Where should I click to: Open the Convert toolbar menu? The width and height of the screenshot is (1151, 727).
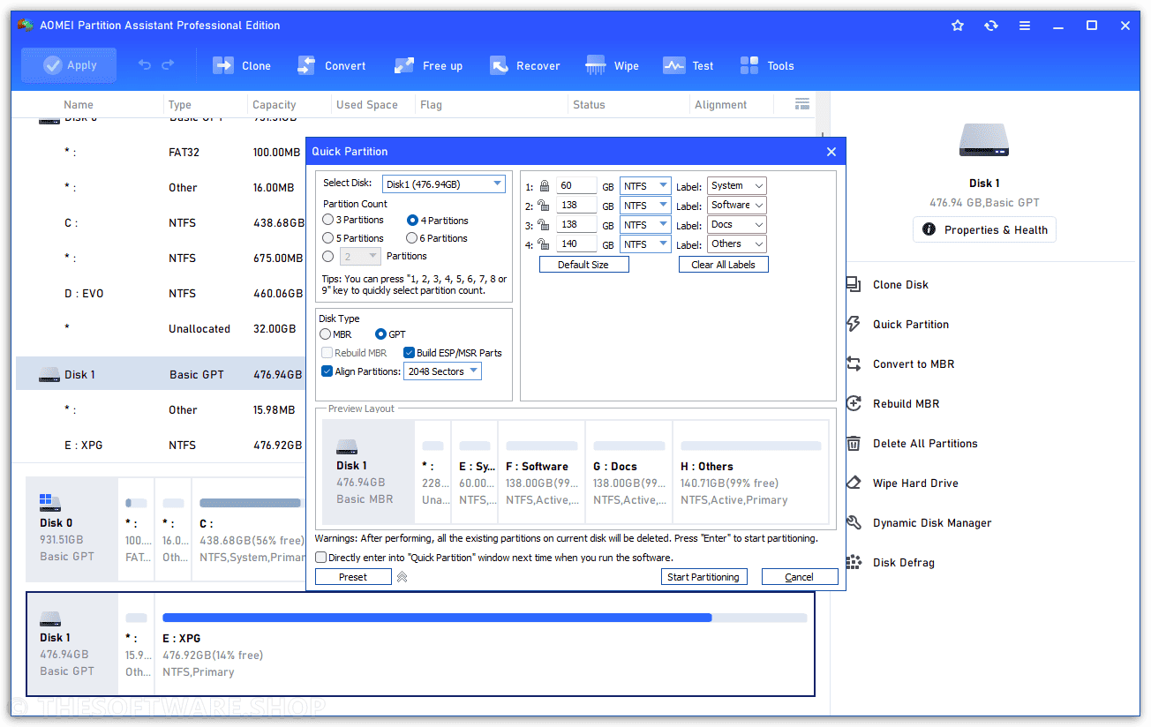pyautogui.click(x=331, y=65)
